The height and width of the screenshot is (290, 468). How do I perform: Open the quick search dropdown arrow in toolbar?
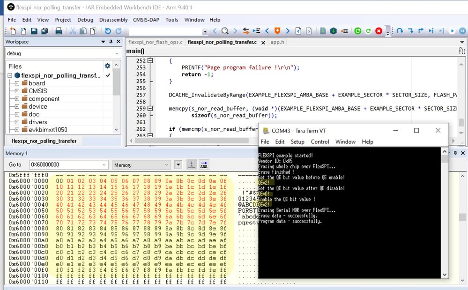[205, 31]
